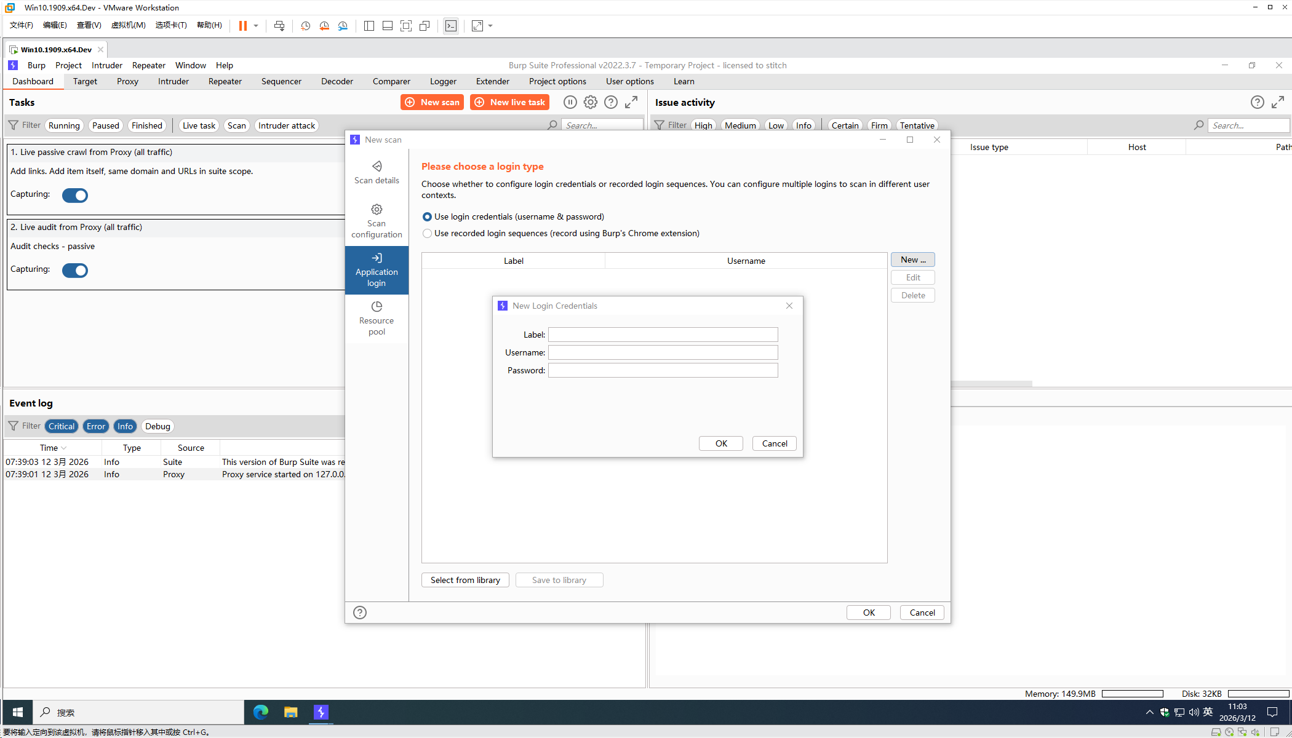This screenshot has width=1292, height=738.
Task: Select Use recorded login sequences option
Action: click(427, 234)
